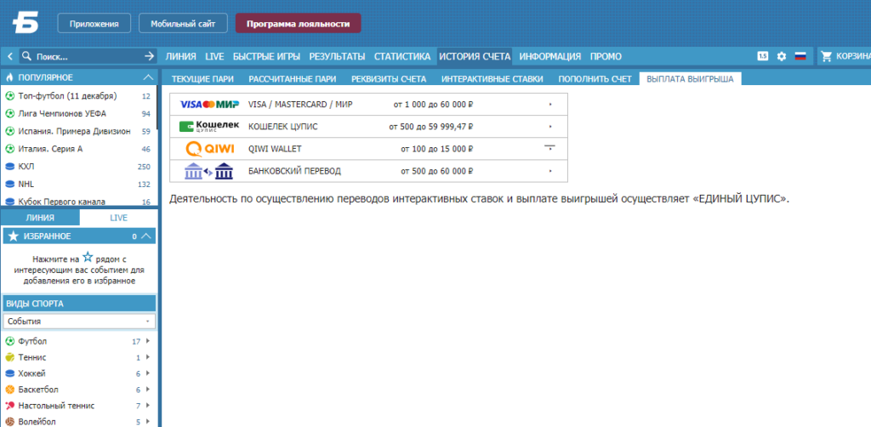Click the Russian flag language icon
871x427 pixels.
click(800, 56)
